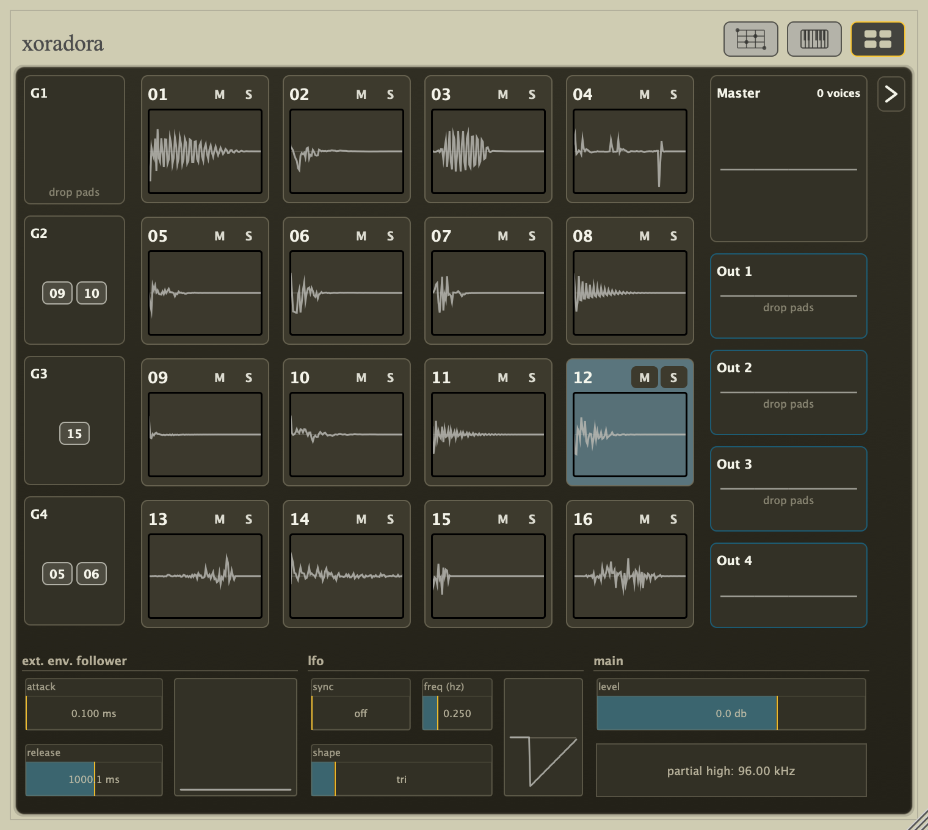The height and width of the screenshot is (830, 928).
Task: Mute pad 04
Action: (x=645, y=95)
